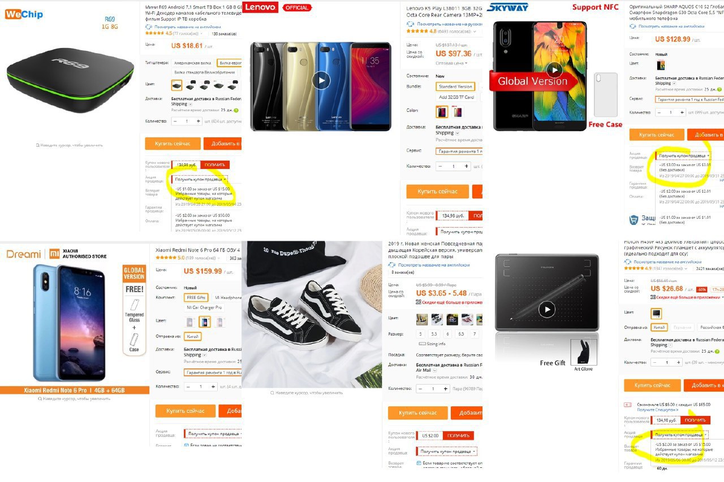Select the Американская вилка plug type
The height and width of the screenshot is (482, 724).
coord(192,63)
